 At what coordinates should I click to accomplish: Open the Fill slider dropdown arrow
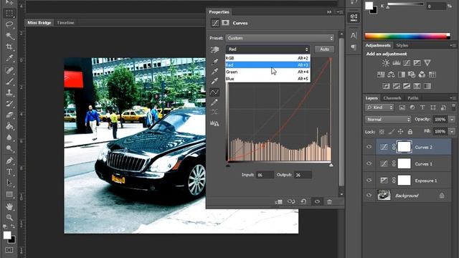453,132
